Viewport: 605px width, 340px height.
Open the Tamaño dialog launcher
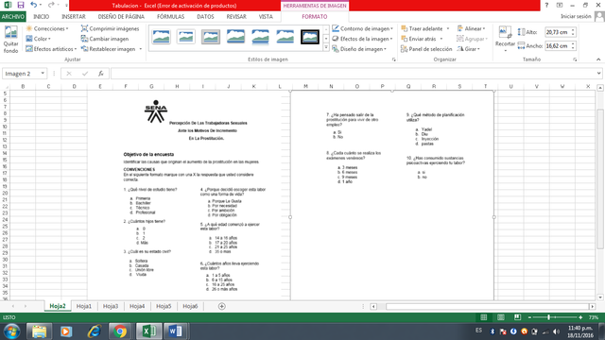[575, 59]
